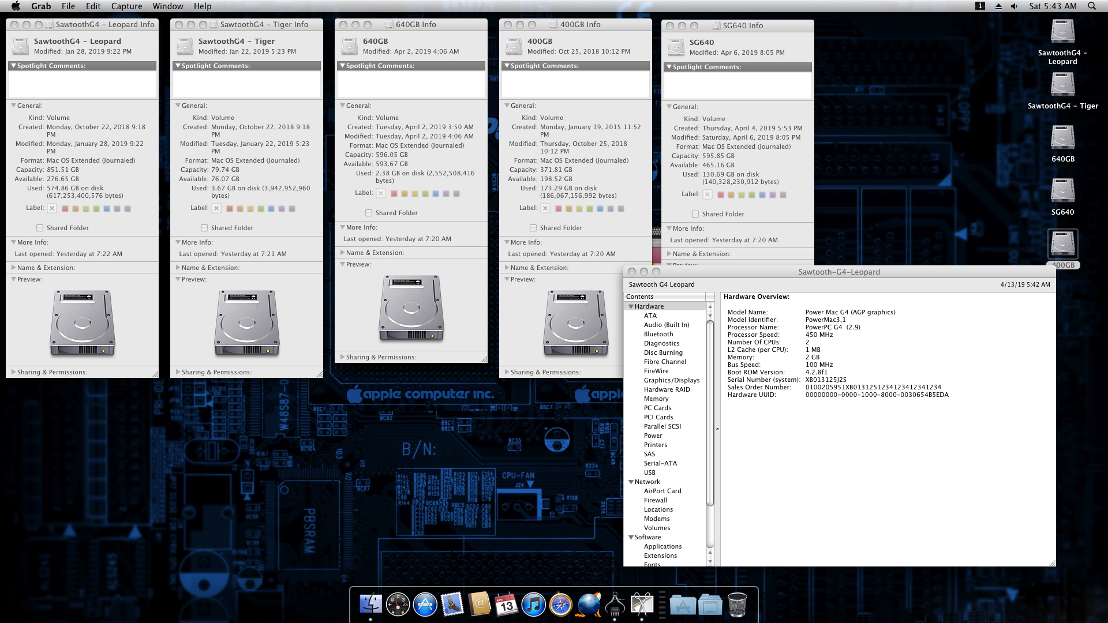Collapse Preview section in Leopard Info window

[x=13, y=279]
